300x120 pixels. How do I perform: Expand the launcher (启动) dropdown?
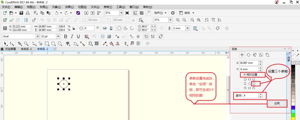point(193,13)
